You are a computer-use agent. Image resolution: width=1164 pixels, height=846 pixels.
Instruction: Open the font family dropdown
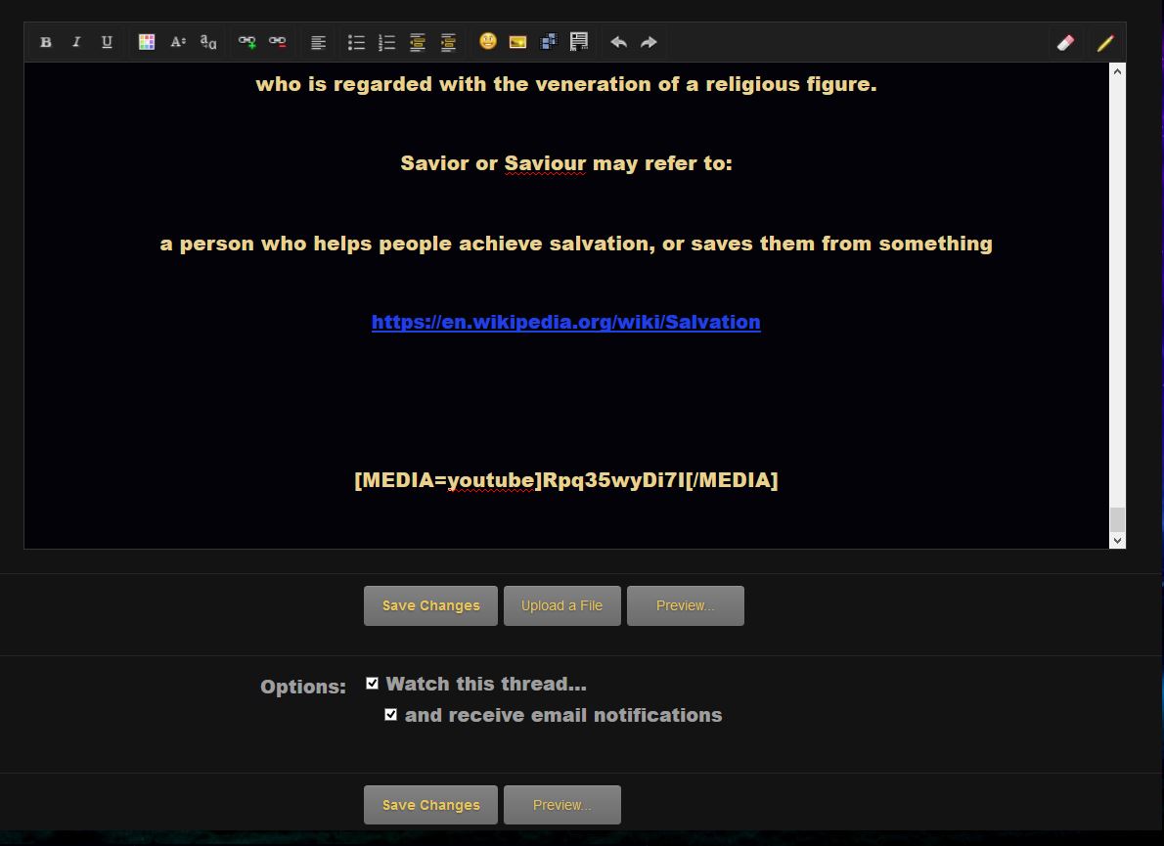[x=208, y=42]
